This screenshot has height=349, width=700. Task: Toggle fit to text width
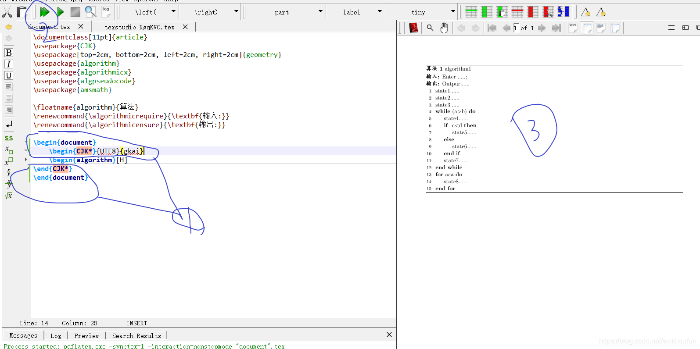[601, 28]
